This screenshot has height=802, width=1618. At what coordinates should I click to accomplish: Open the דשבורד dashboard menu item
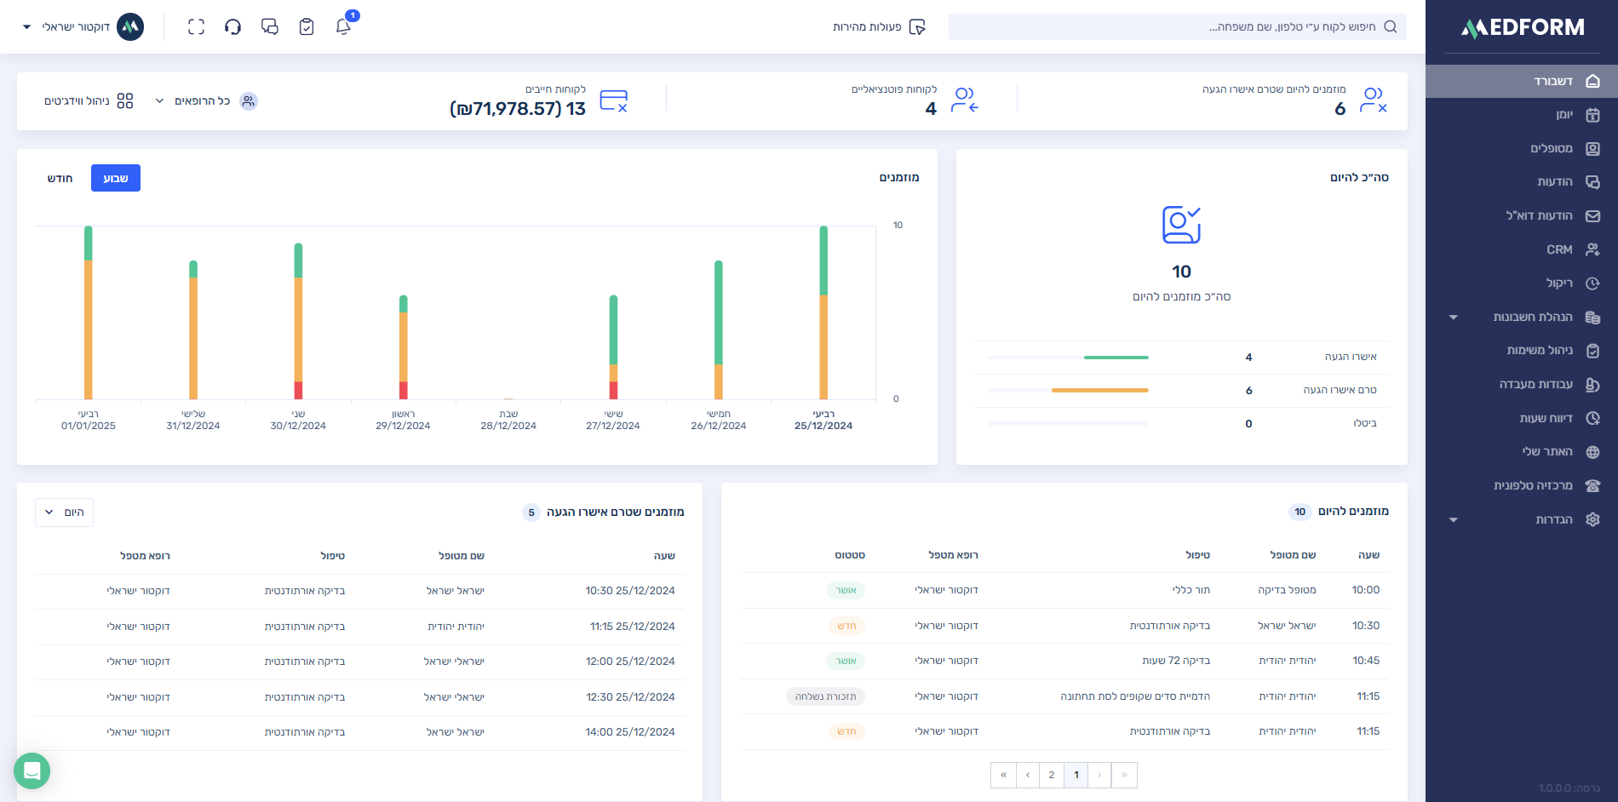coord(1522,81)
